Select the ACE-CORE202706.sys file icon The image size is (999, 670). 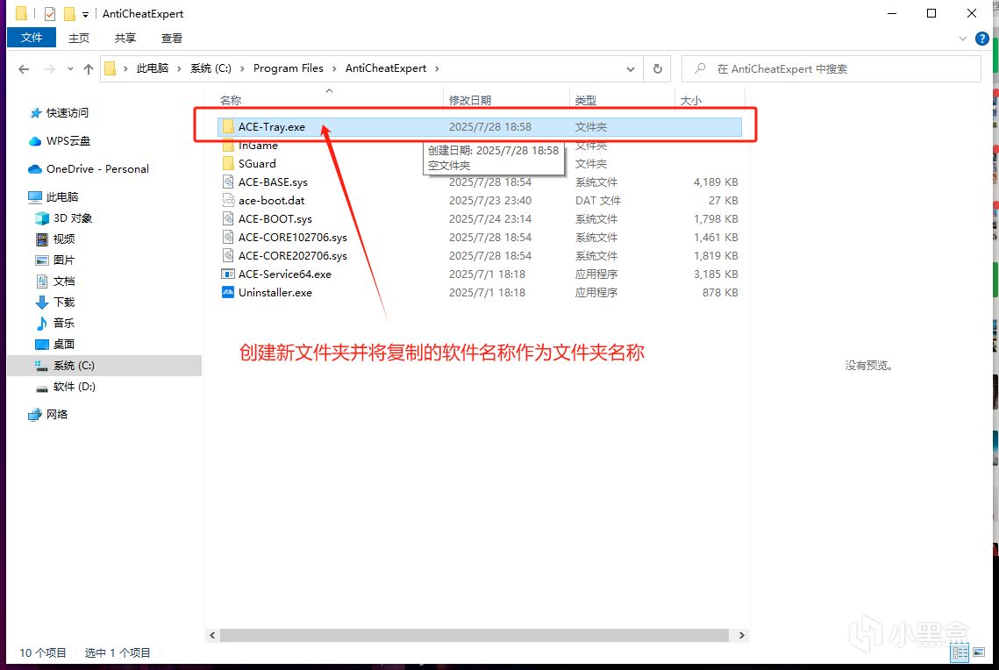228,256
